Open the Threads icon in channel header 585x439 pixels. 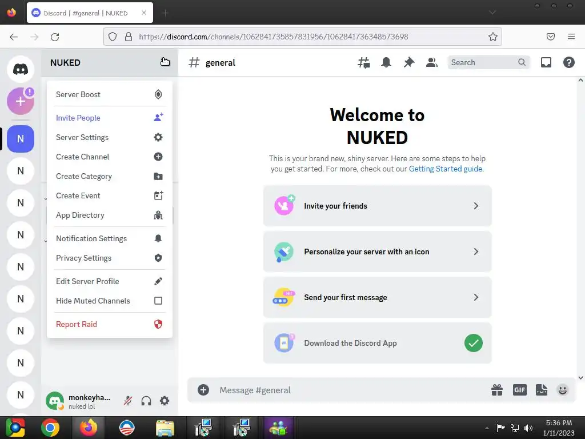pyautogui.click(x=364, y=62)
